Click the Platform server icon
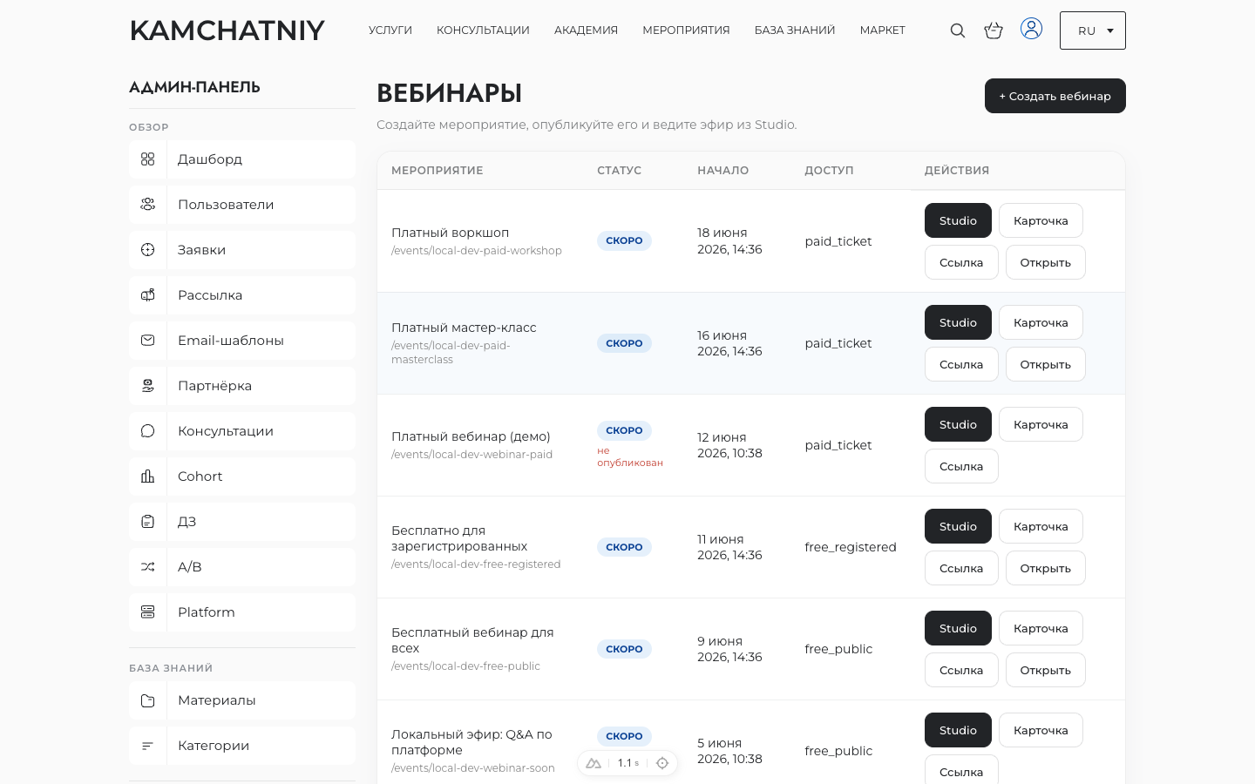The height and width of the screenshot is (784, 1255). point(147,612)
